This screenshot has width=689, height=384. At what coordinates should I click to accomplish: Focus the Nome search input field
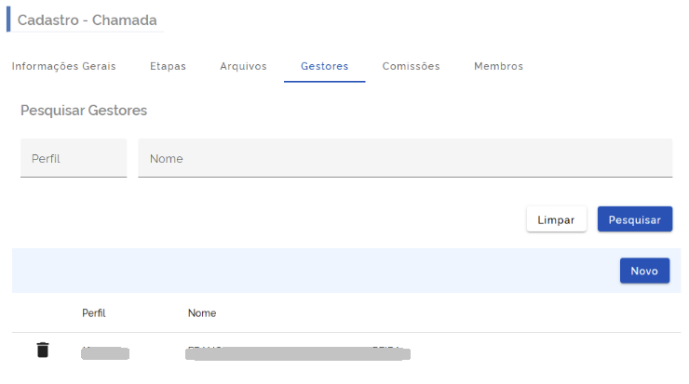pyautogui.click(x=405, y=158)
